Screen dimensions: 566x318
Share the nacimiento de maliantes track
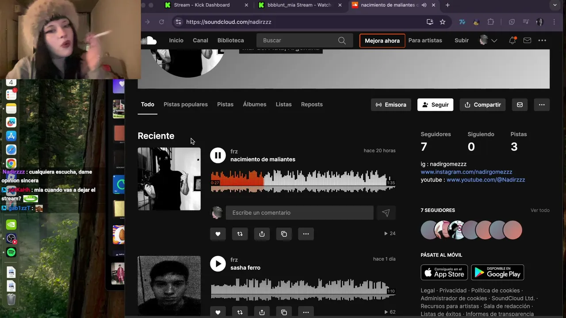[x=262, y=234]
